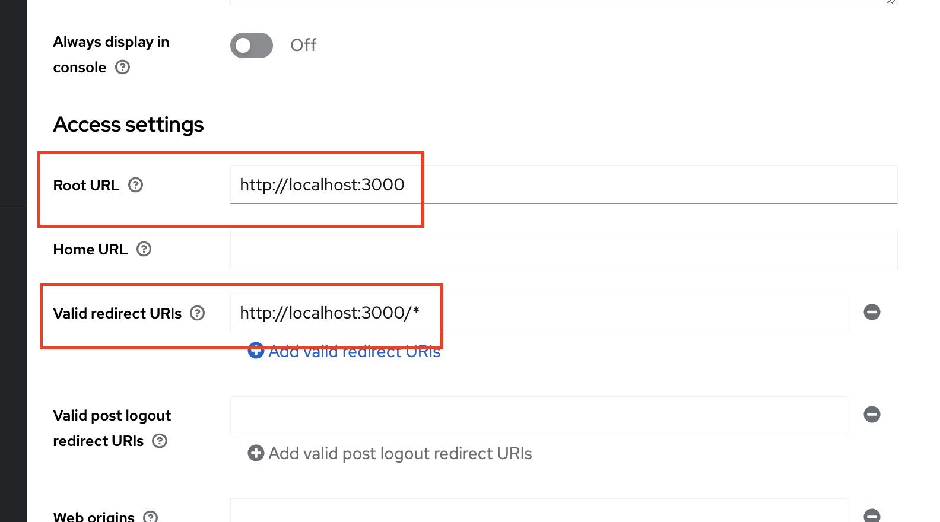Toggle the Always display in console switch
Image resolution: width=940 pixels, height=522 pixels.
252,46
